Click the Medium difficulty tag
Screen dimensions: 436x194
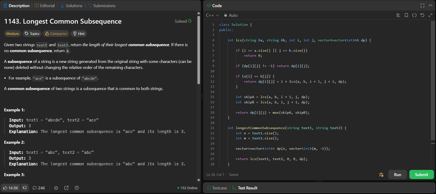coord(12,34)
